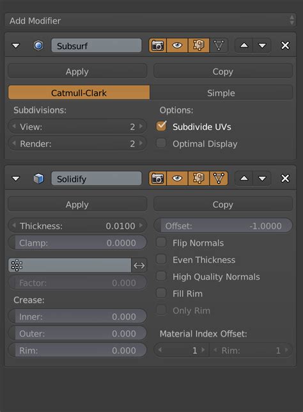Toggle Subsurf edit mode cube icon
The width and height of the screenshot is (303, 412).
(x=199, y=45)
